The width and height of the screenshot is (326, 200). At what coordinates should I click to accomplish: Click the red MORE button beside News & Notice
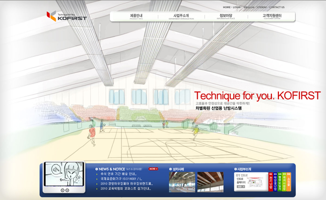tap(153, 169)
